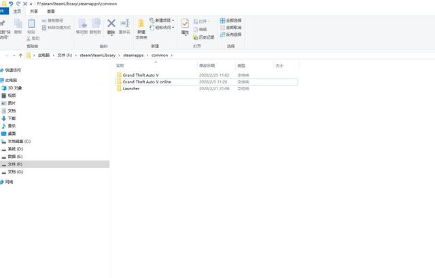The height and width of the screenshot is (278, 435).
Task: Open the dropdown arrow under 属性 (Properties)
Action: coord(185,36)
